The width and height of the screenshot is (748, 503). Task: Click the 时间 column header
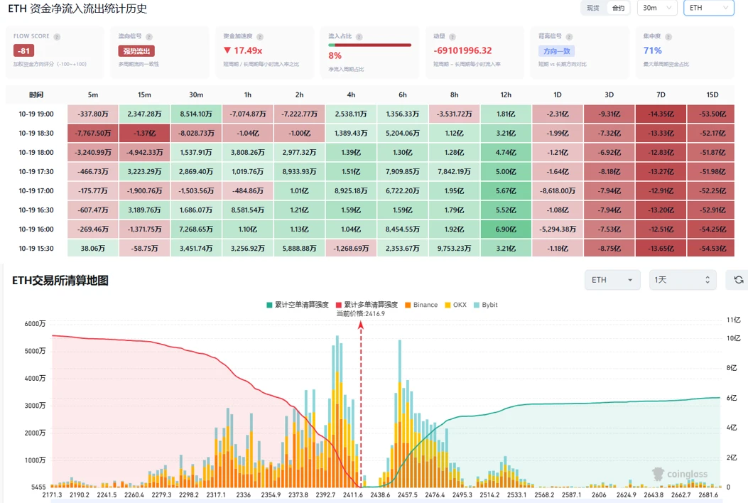(36, 95)
